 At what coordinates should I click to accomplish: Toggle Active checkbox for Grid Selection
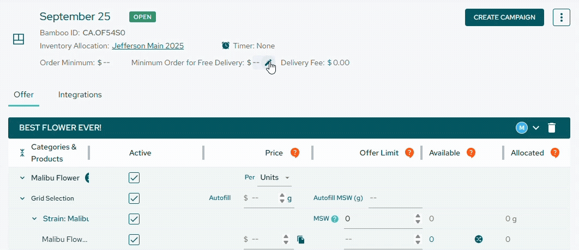(x=134, y=198)
